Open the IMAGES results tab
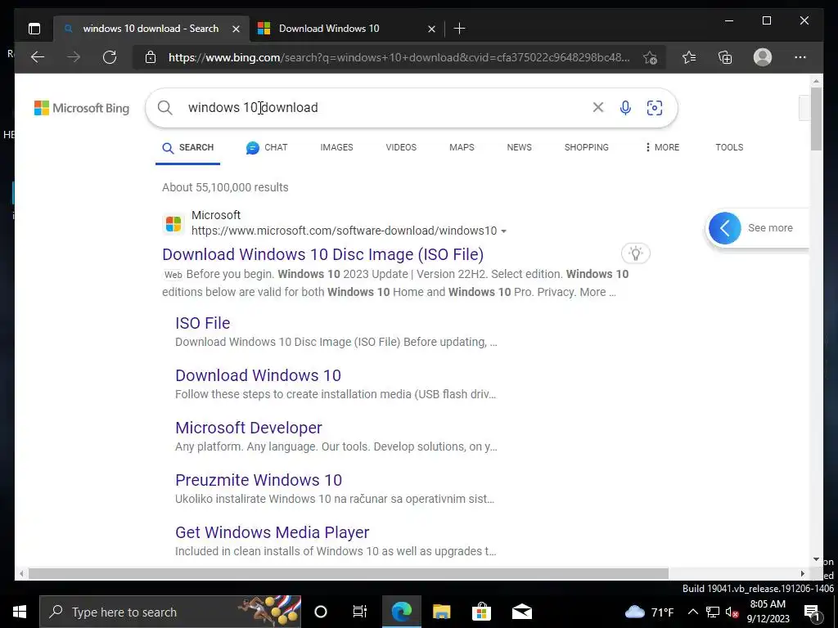 pos(336,147)
